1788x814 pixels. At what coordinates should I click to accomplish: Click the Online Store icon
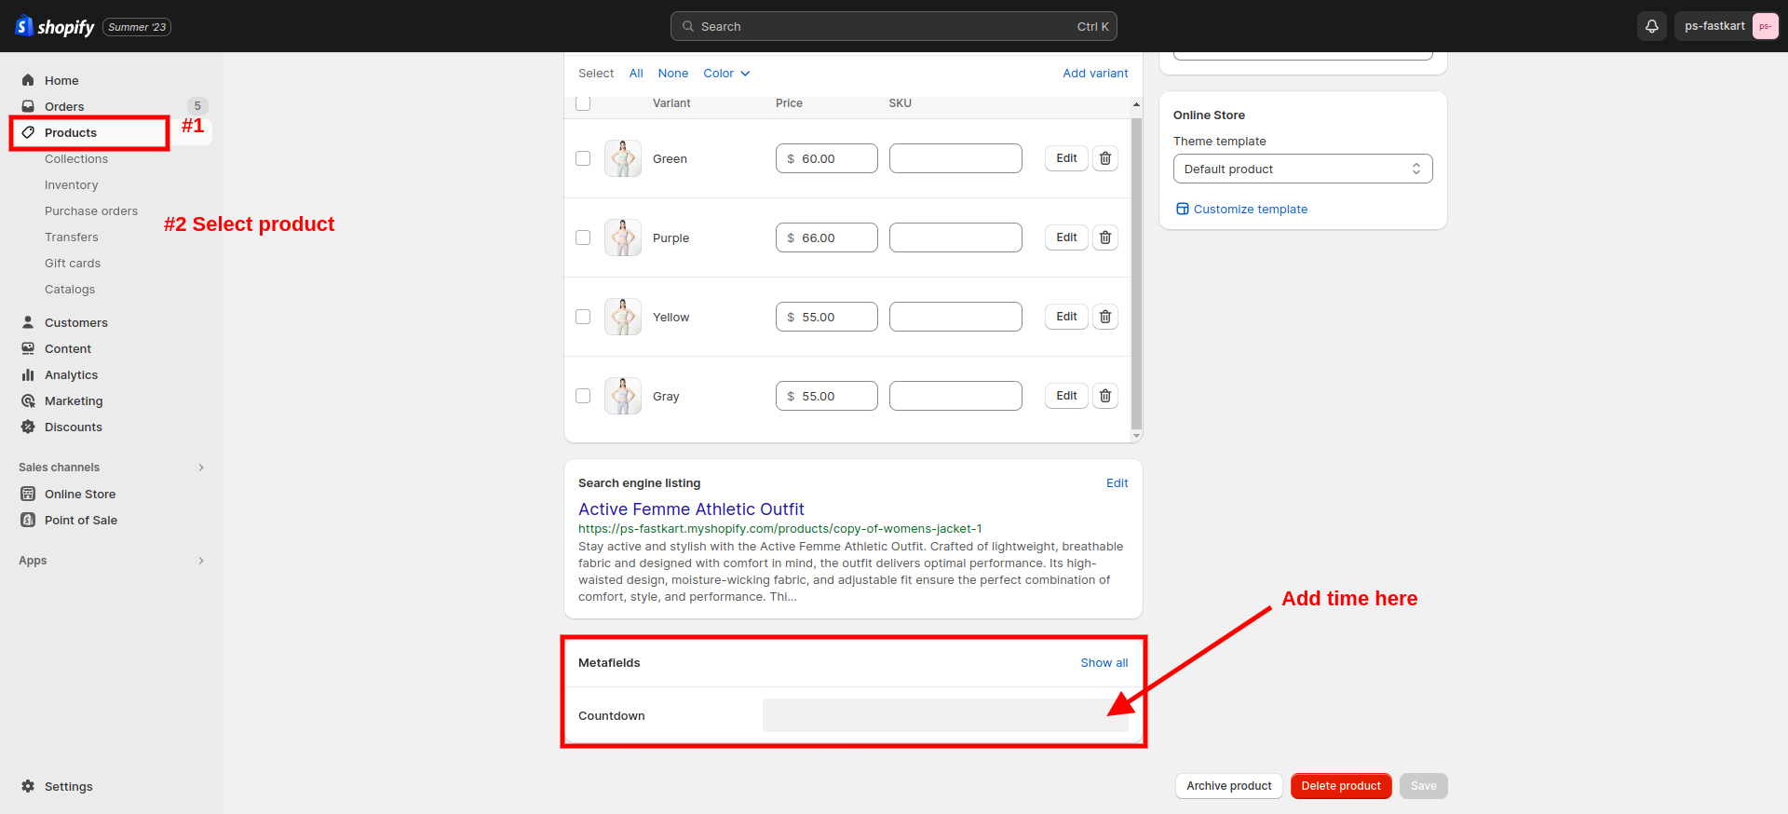pyautogui.click(x=28, y=494)
